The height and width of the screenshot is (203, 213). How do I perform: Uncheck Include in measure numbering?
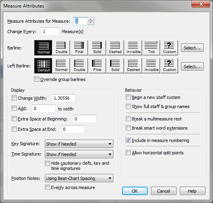128,140
